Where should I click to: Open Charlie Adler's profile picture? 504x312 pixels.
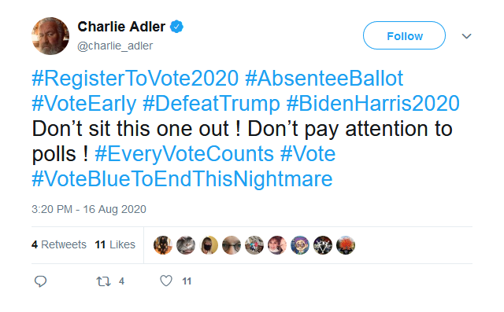[50, 36]
